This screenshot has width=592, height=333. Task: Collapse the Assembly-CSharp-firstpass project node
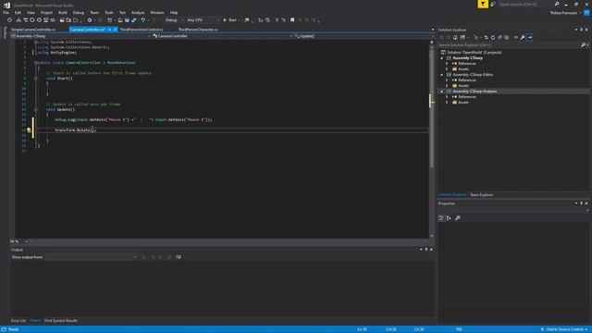click(x=442, y=92)
